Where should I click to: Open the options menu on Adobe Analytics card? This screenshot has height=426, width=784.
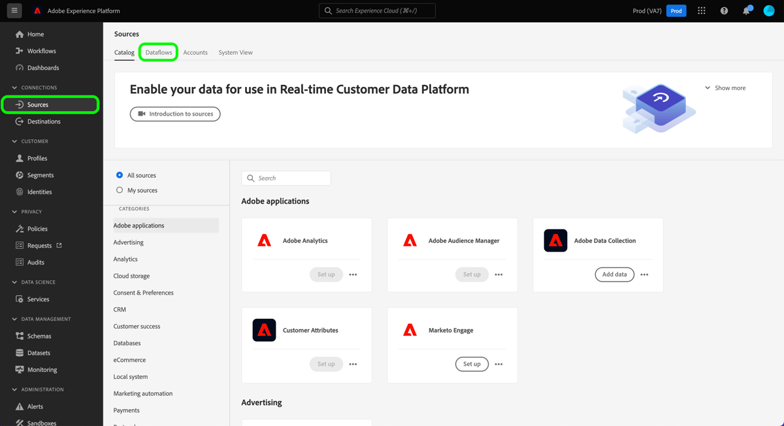pyautogui.click(x=353, y=274)
